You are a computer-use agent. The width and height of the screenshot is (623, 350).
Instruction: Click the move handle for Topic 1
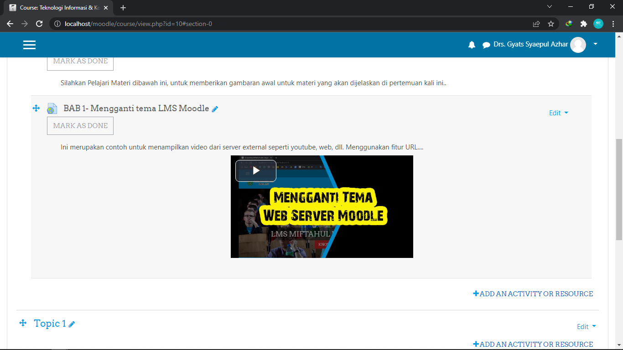[23, 323]
